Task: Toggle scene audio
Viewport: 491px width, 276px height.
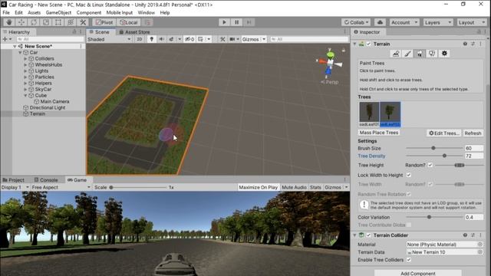Action: click(x=162, y=39)
